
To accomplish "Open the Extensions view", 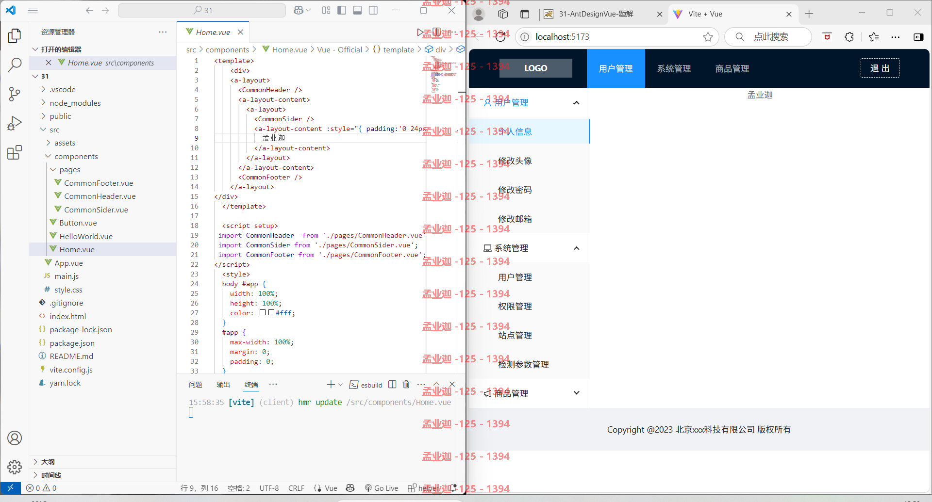I will tap(15, 153).
